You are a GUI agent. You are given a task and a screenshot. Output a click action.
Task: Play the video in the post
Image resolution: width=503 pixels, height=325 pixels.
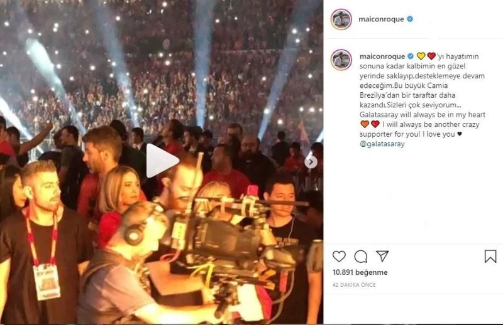[x=162, y=161]
